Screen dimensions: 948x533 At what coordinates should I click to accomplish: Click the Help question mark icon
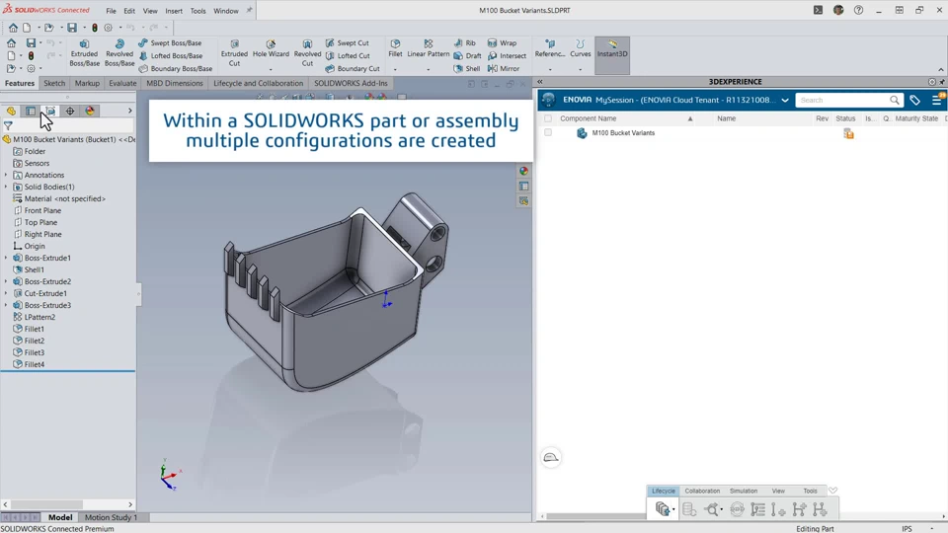point(858,10)
